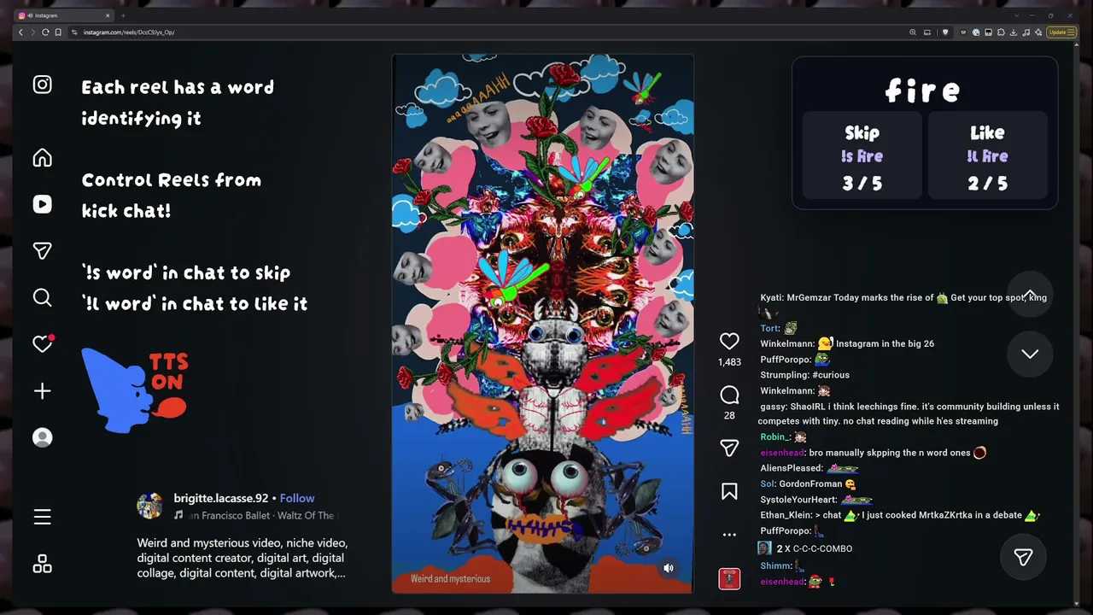Open Notifications heart in the sidebar

tap(43, 343)
